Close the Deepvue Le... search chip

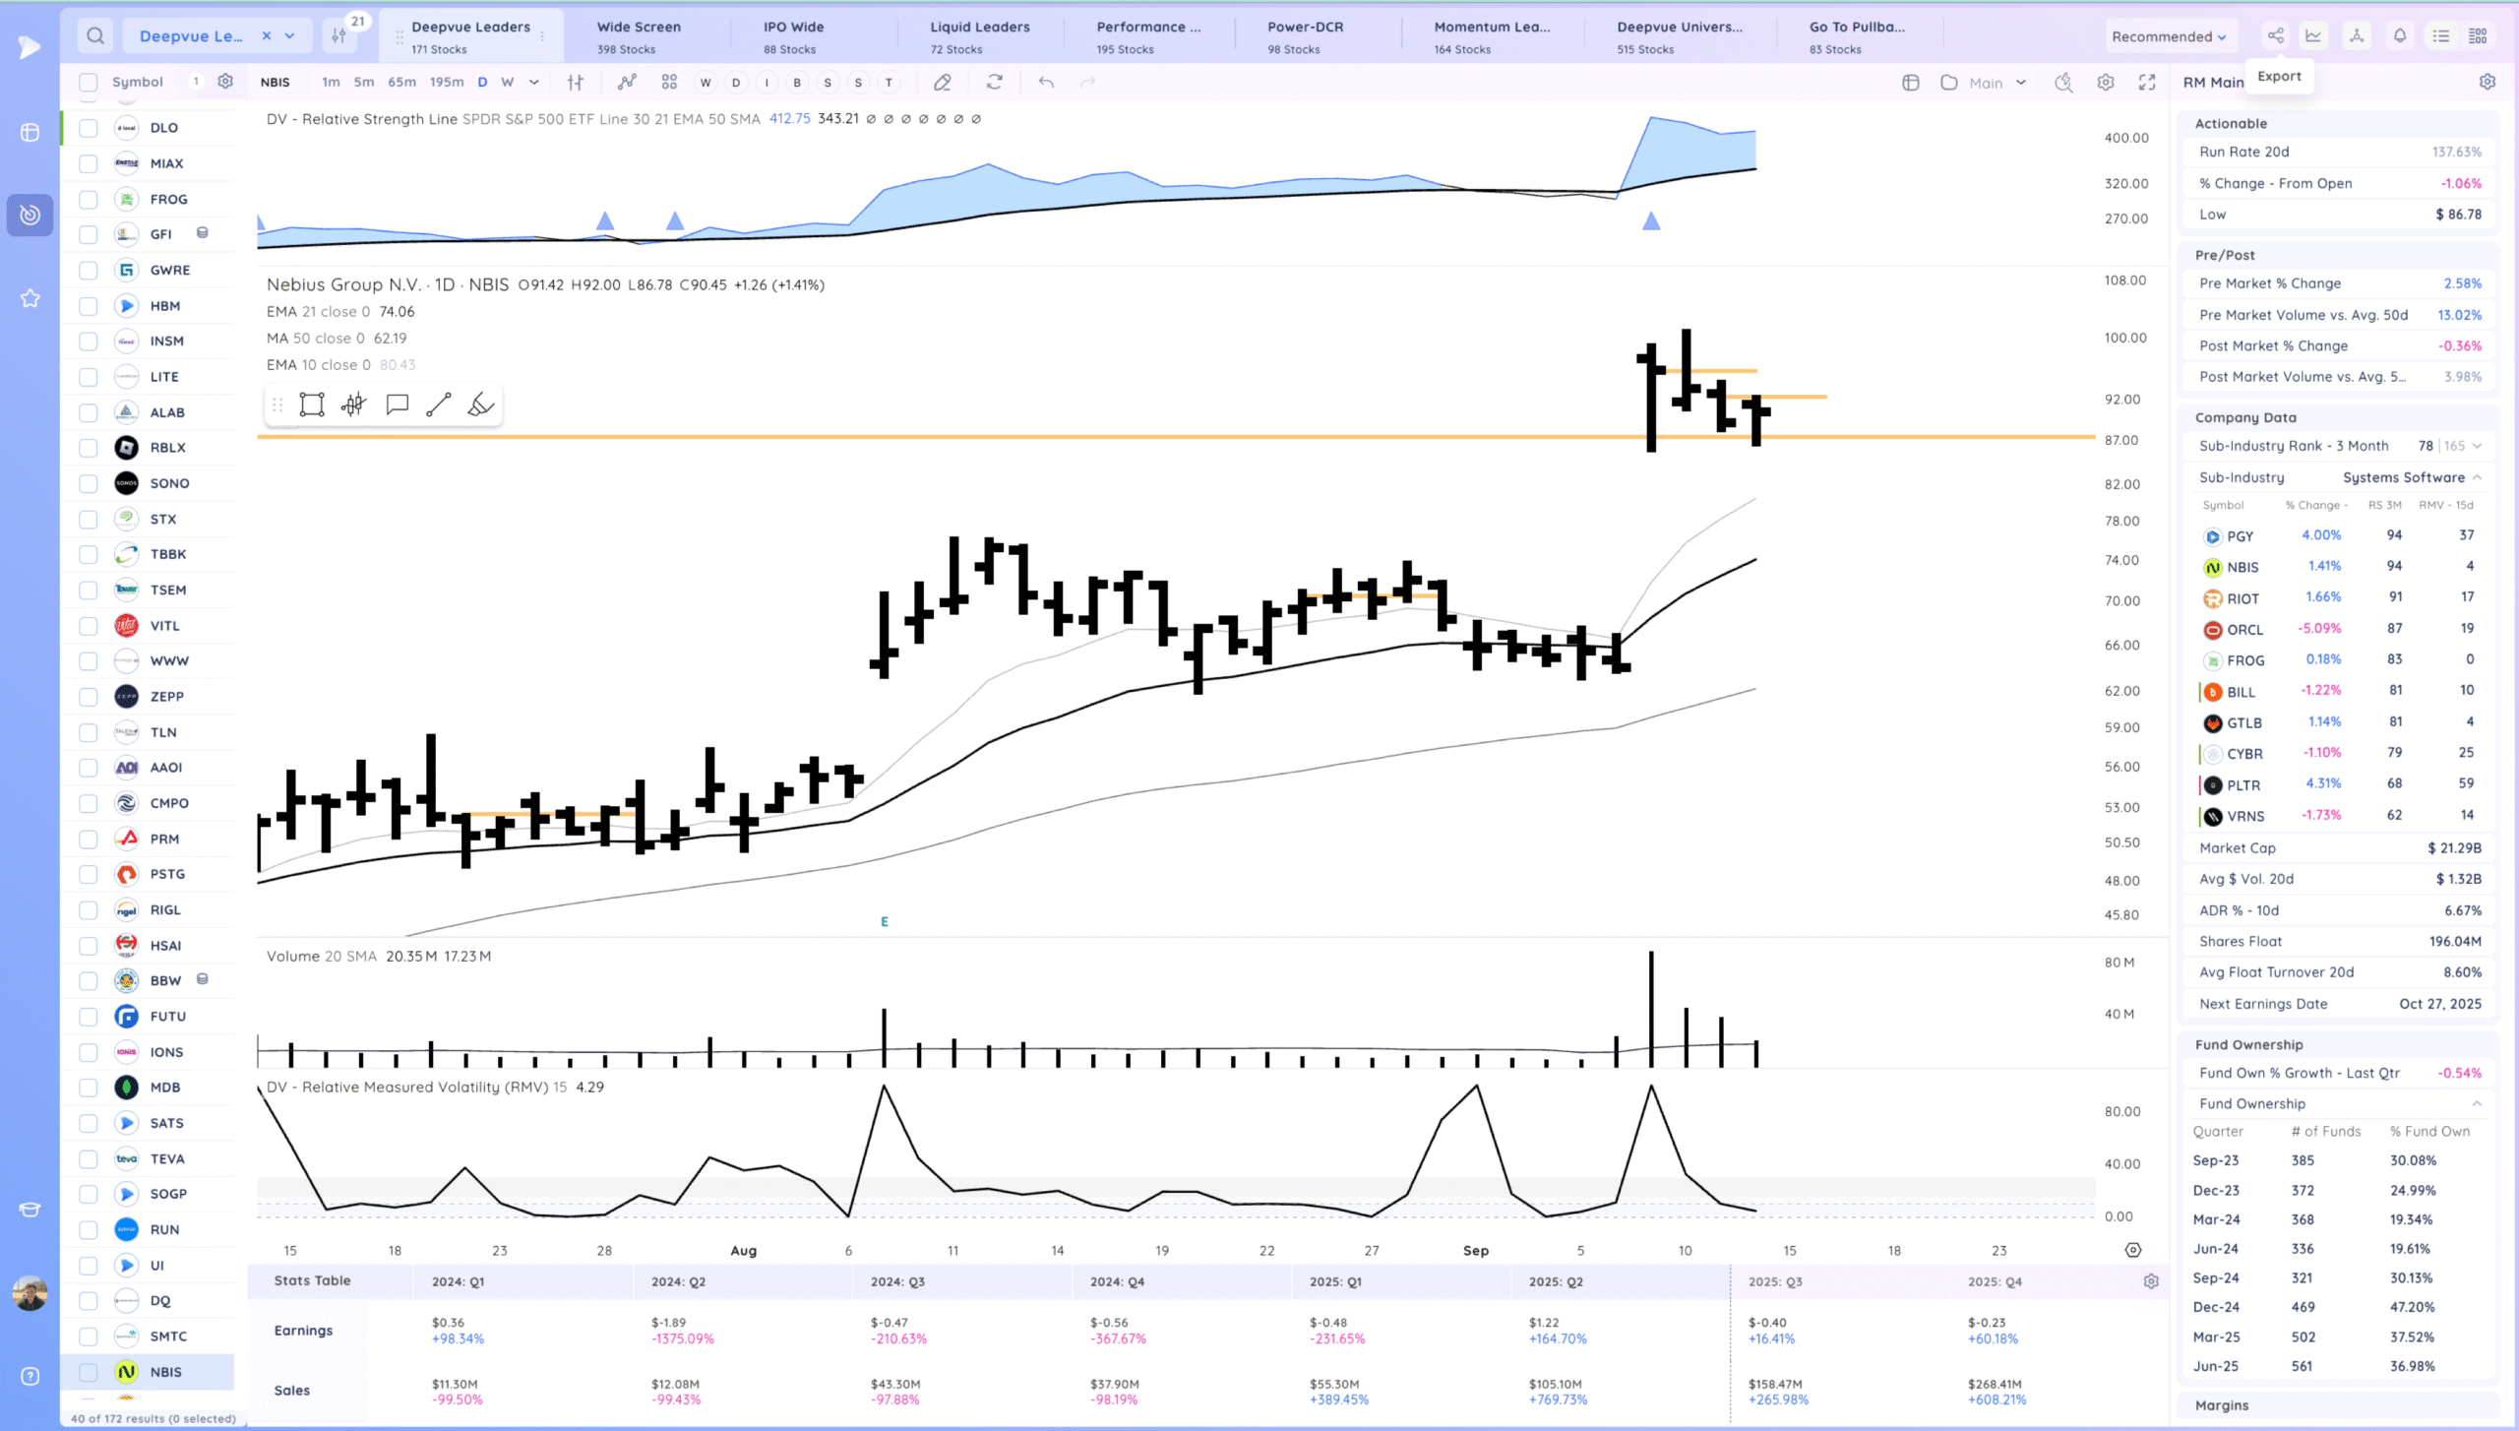267,36
